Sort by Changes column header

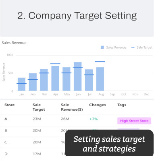[98, 105]
